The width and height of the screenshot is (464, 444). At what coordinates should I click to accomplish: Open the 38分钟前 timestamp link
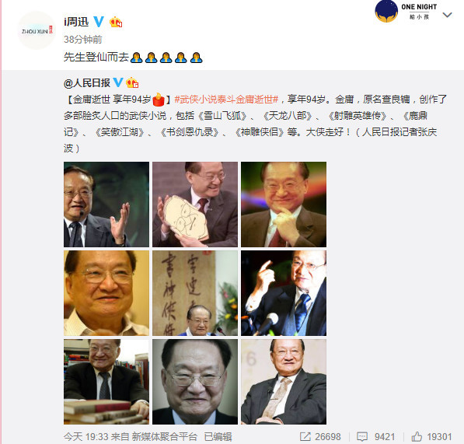click(83, 40)
